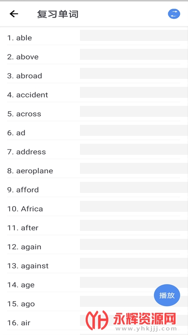Tap the back arrow icon
The image size is (188, 335).
[14, 14]
